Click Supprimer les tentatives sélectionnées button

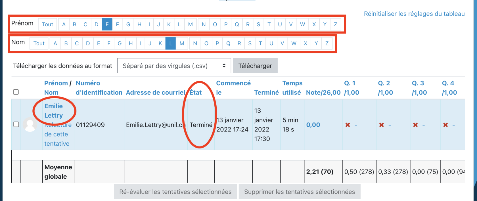pyautogui.click(x=299, y=192)
